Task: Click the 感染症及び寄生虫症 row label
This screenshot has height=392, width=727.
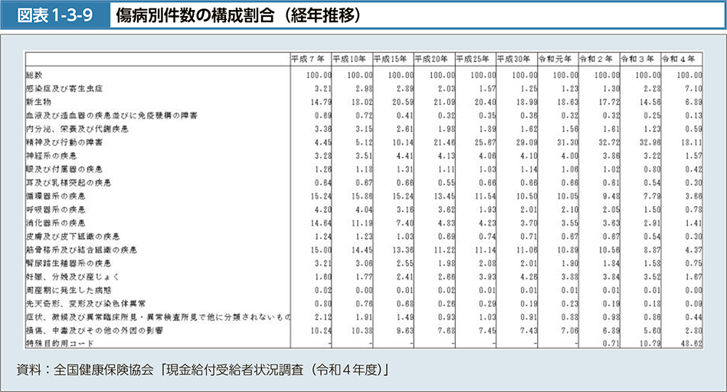Action: coord(64,88)
